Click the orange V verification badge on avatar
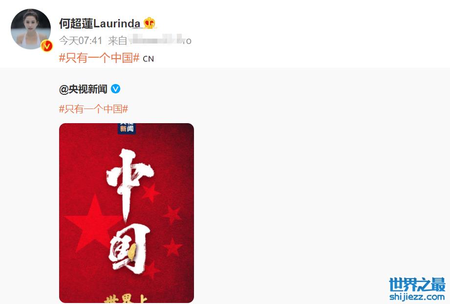Viewport: 450px width, 304px height. (x=46, y=45)
